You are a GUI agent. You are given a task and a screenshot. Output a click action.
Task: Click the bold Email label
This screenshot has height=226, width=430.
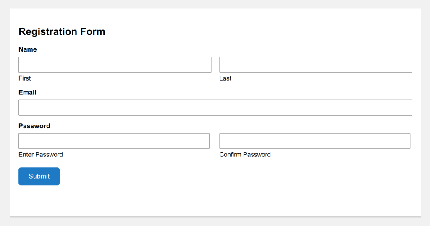(28, 92)
